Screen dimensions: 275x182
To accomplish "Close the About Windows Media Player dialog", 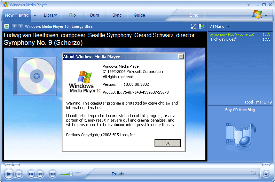I will (181, 57).
